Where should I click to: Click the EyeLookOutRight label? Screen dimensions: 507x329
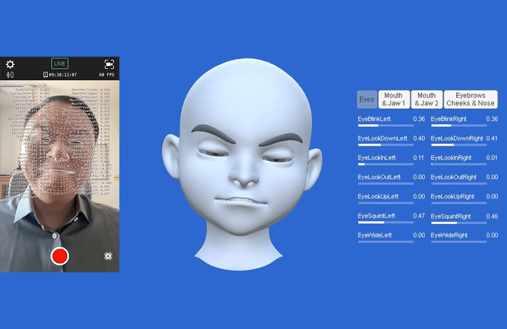(454, 177)
